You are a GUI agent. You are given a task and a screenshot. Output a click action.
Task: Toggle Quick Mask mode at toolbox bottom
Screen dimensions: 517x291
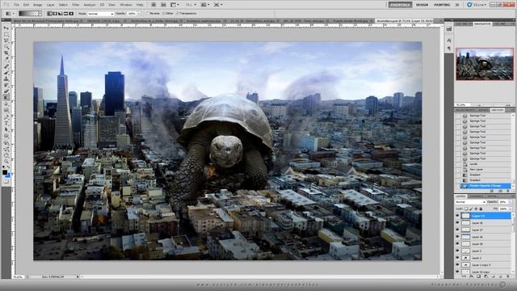pyautogui.click(x=6, y=182)
